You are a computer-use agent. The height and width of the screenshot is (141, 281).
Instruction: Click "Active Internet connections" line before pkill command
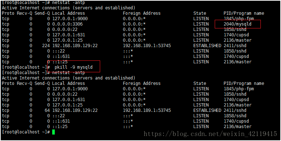point(68,8)
